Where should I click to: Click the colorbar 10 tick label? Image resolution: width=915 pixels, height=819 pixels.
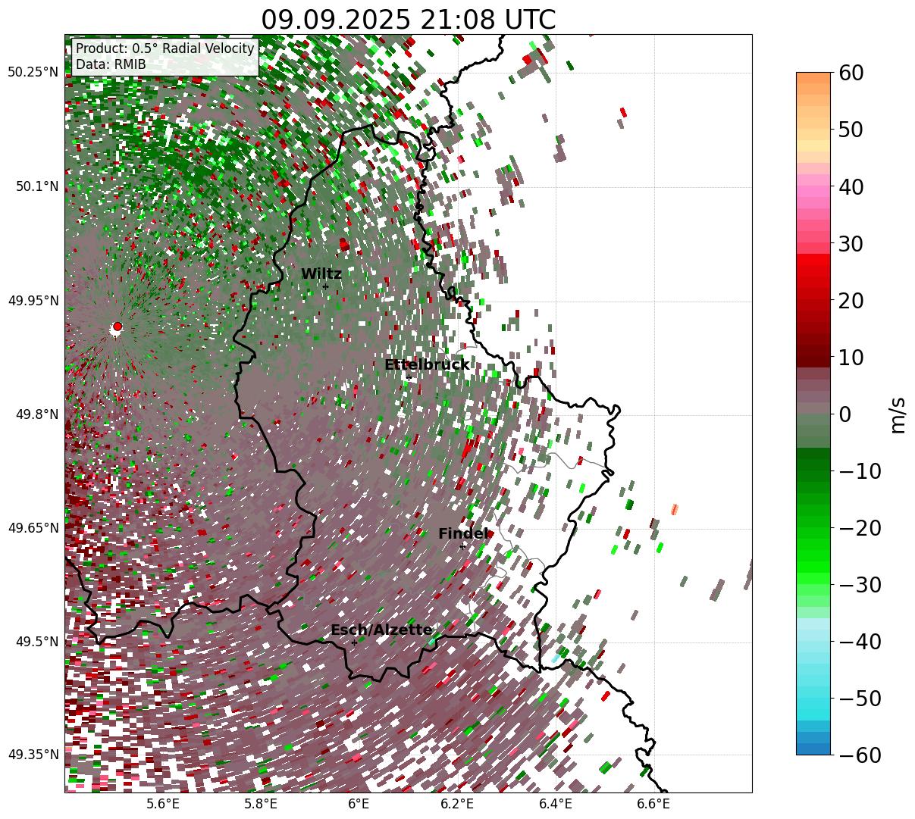pos(850,357)
